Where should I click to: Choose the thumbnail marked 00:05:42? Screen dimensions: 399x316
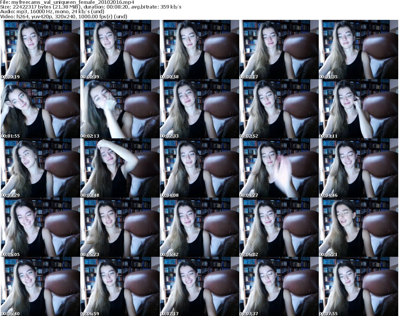tap(199, 228)
